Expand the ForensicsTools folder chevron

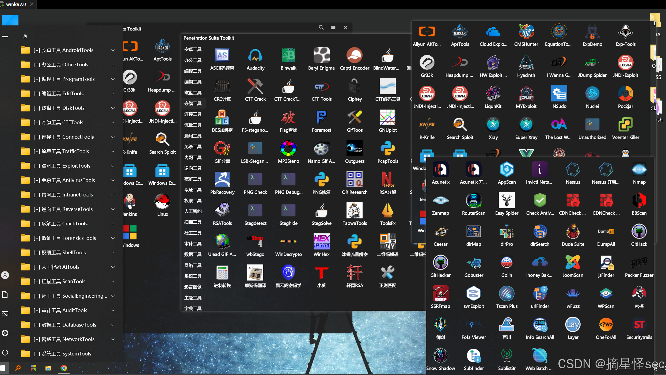tap(113, 238)
